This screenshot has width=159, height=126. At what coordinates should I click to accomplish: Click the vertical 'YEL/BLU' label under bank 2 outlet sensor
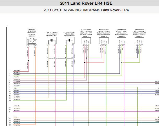141,50
